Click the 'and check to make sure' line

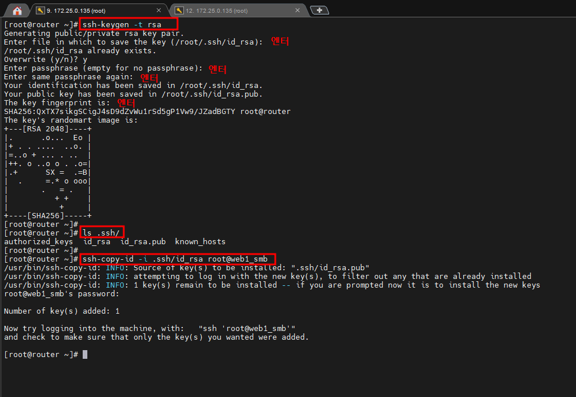pyautogui.click(x=157, y=337)
